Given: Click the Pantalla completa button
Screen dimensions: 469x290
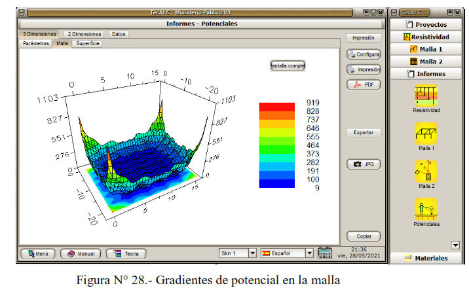Looking at the screenshot, I should pos(288,65).
